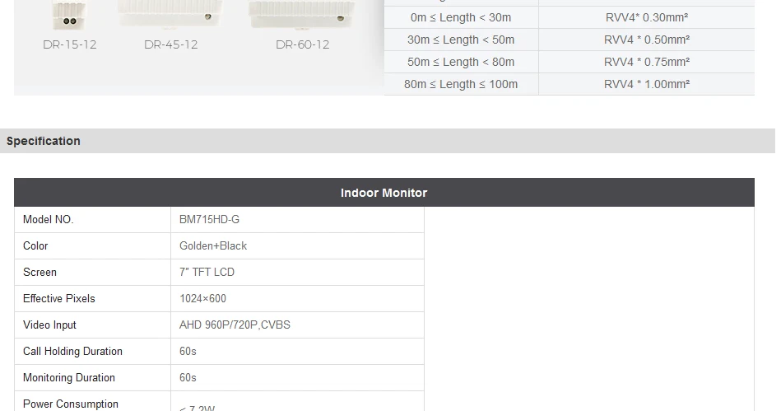This screenshot has width=781, height=411.
Task: Select the Golden+Black value
Action: coord(213,246)
